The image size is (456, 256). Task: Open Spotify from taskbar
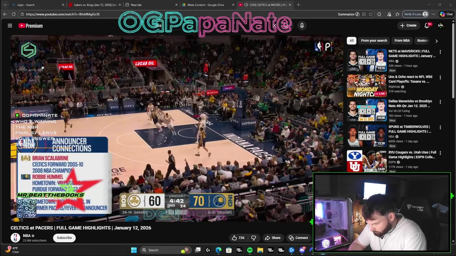click(x=250, y=250)
